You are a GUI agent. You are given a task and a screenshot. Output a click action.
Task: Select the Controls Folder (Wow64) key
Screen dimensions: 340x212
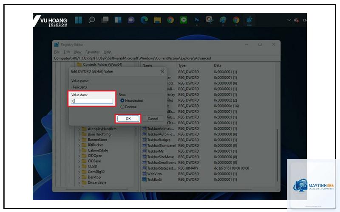[102, 64]
